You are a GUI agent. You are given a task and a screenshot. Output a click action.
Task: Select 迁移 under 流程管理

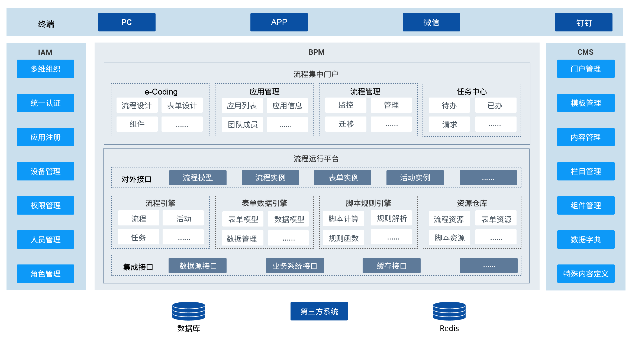tap(346, 124)
